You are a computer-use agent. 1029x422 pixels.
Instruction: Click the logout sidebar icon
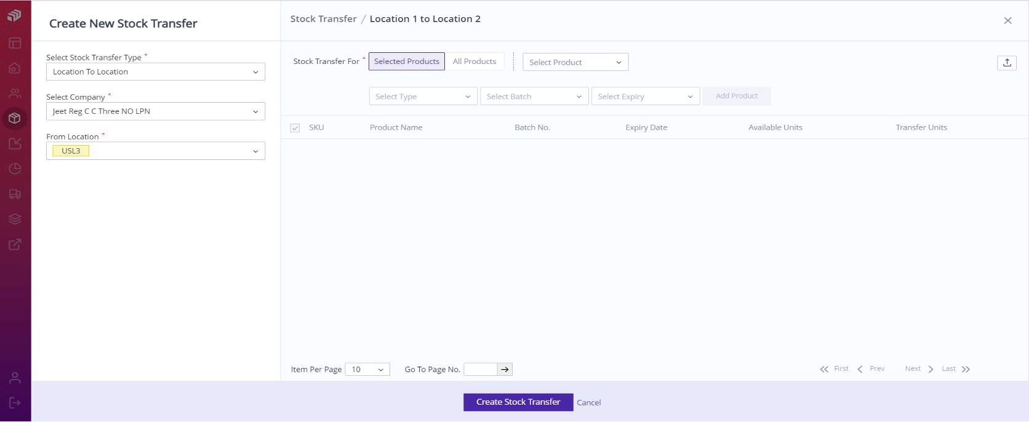[15, 403]
